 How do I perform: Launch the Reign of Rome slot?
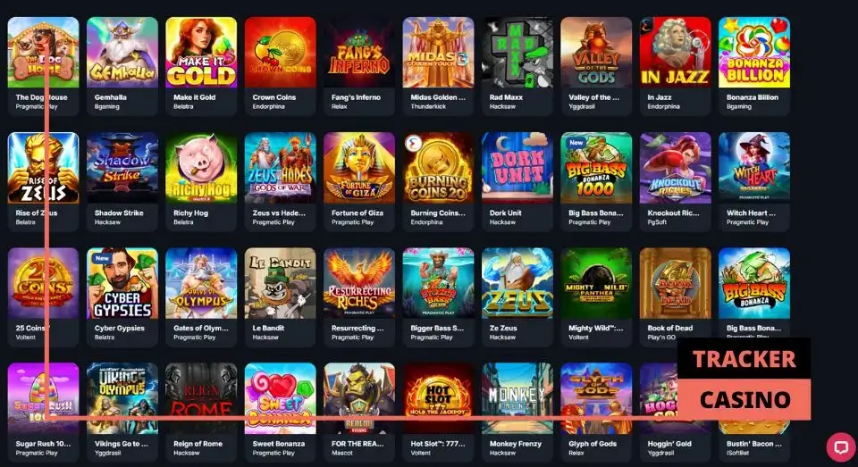point(201,398)
